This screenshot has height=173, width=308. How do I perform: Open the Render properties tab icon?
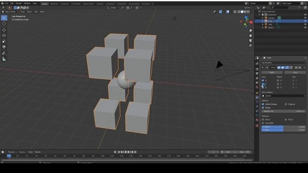tap(257, 69)
